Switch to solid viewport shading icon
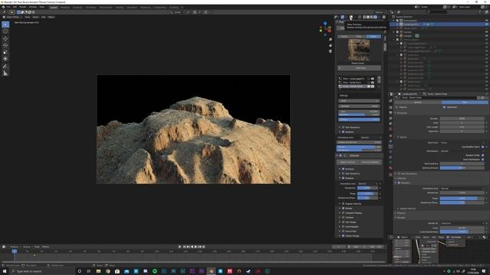 pyautogui.click(x=368, y=17)
